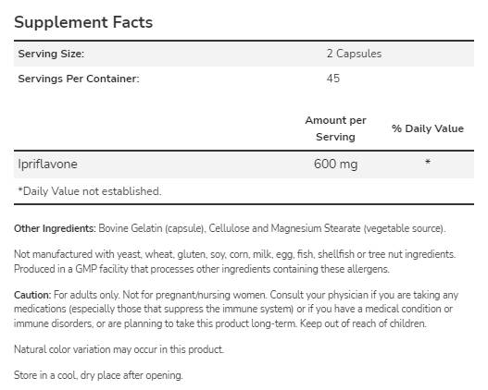Viewport: 488px width, 390px height.
Task: Click the 2 Capsules serving value
Action: click(354, 54)
